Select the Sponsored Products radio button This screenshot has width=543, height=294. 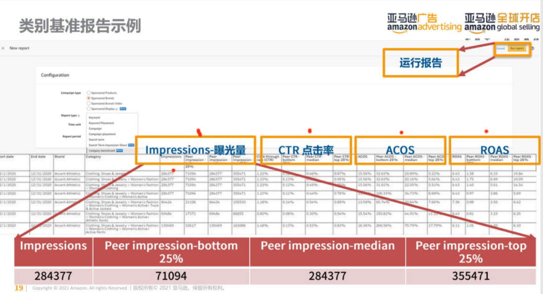[89, 93]
